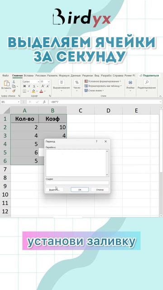Image resolution: width=163 pixels, height=290 pixels.
Task: Collapse the ribbon with the chevron
Action: (x=160, y=96)
